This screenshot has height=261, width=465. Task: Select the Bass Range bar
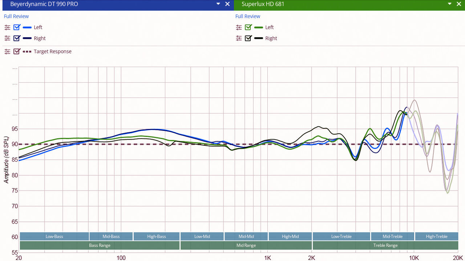pos(100,245)
